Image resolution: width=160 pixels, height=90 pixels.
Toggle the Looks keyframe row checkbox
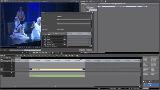44,36
